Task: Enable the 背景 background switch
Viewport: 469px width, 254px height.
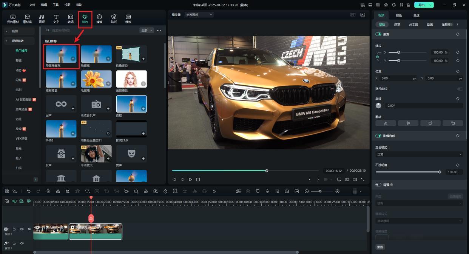Action: pos(378,185)
